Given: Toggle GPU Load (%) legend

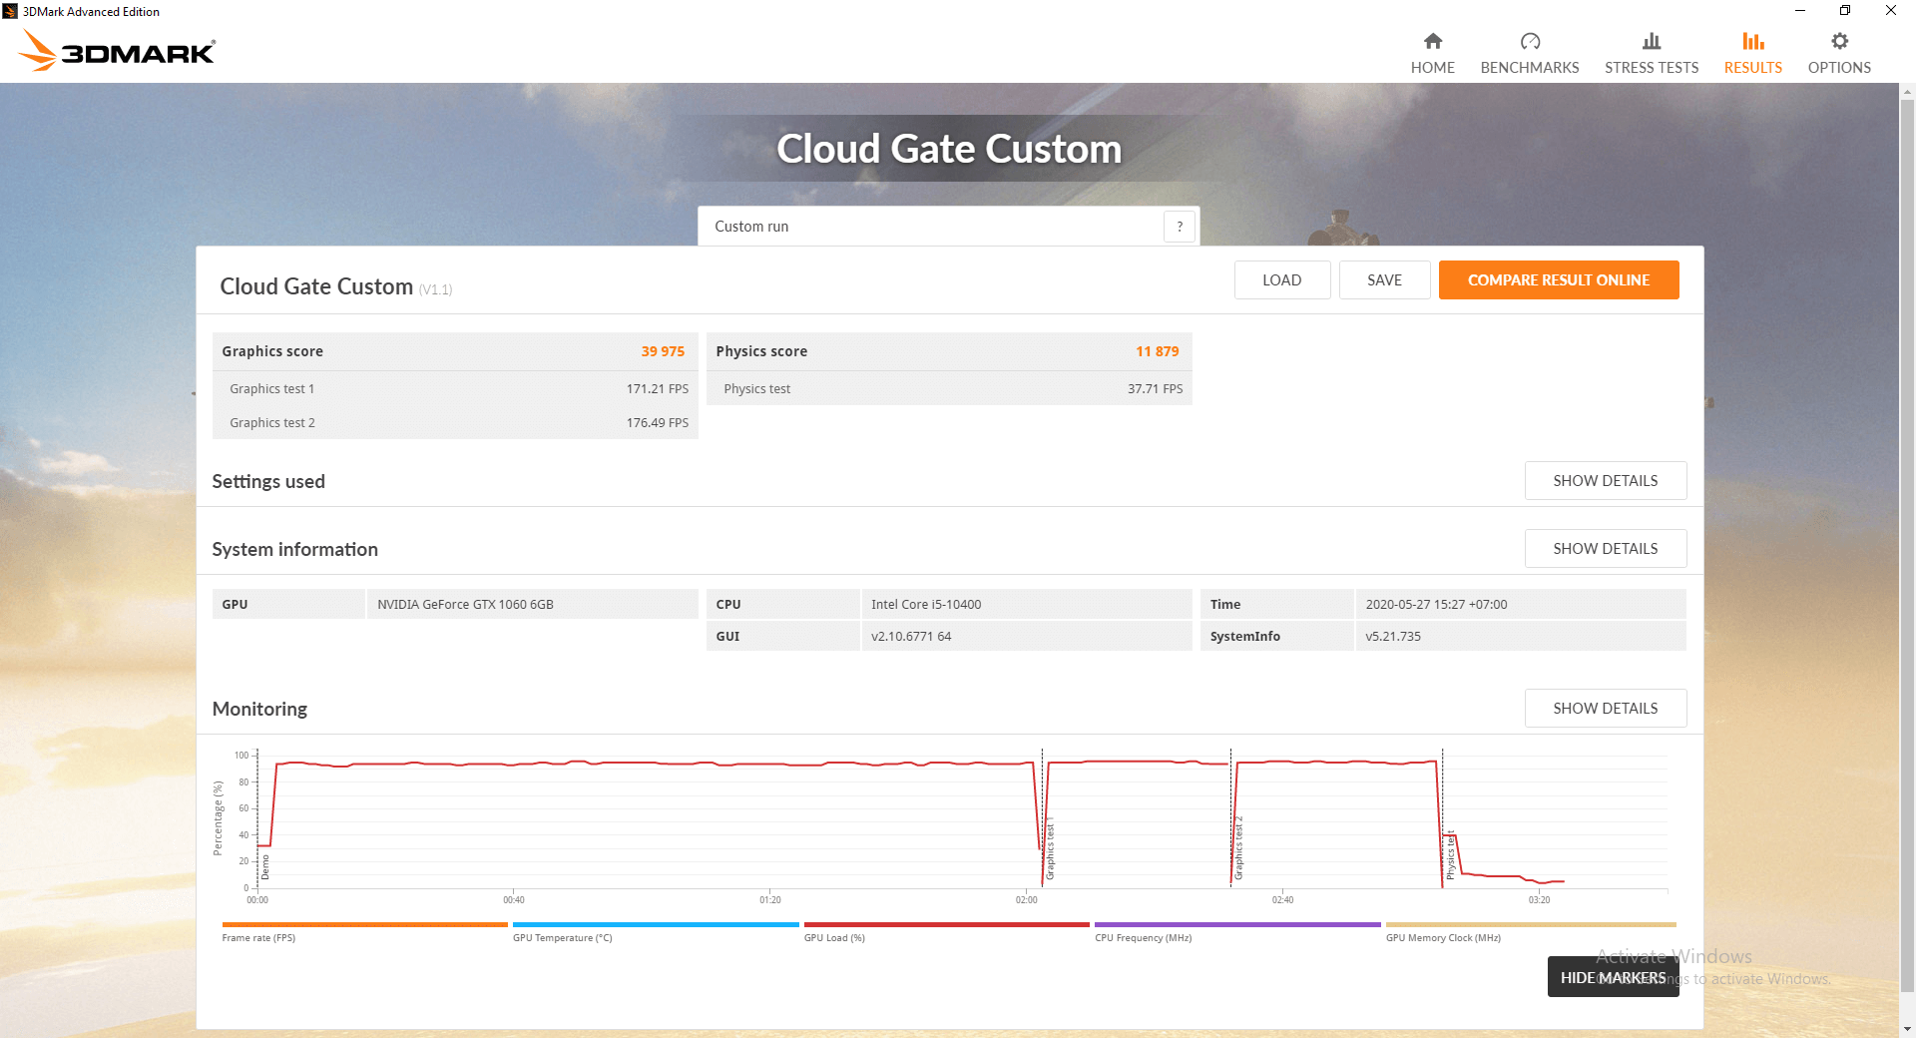Looking at the screenshot, I should pos(946,931).
